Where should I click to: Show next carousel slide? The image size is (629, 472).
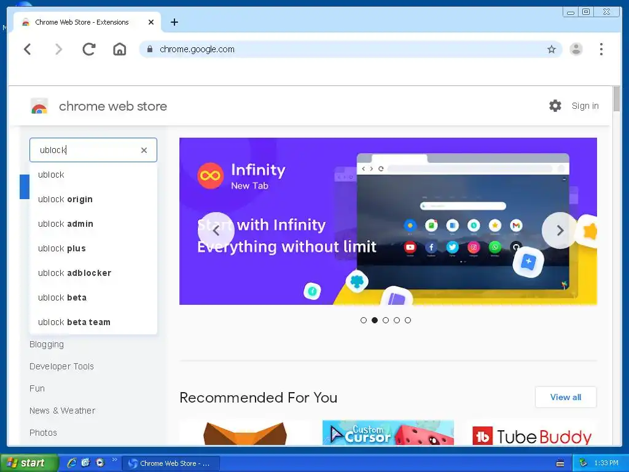pos(560,230)
